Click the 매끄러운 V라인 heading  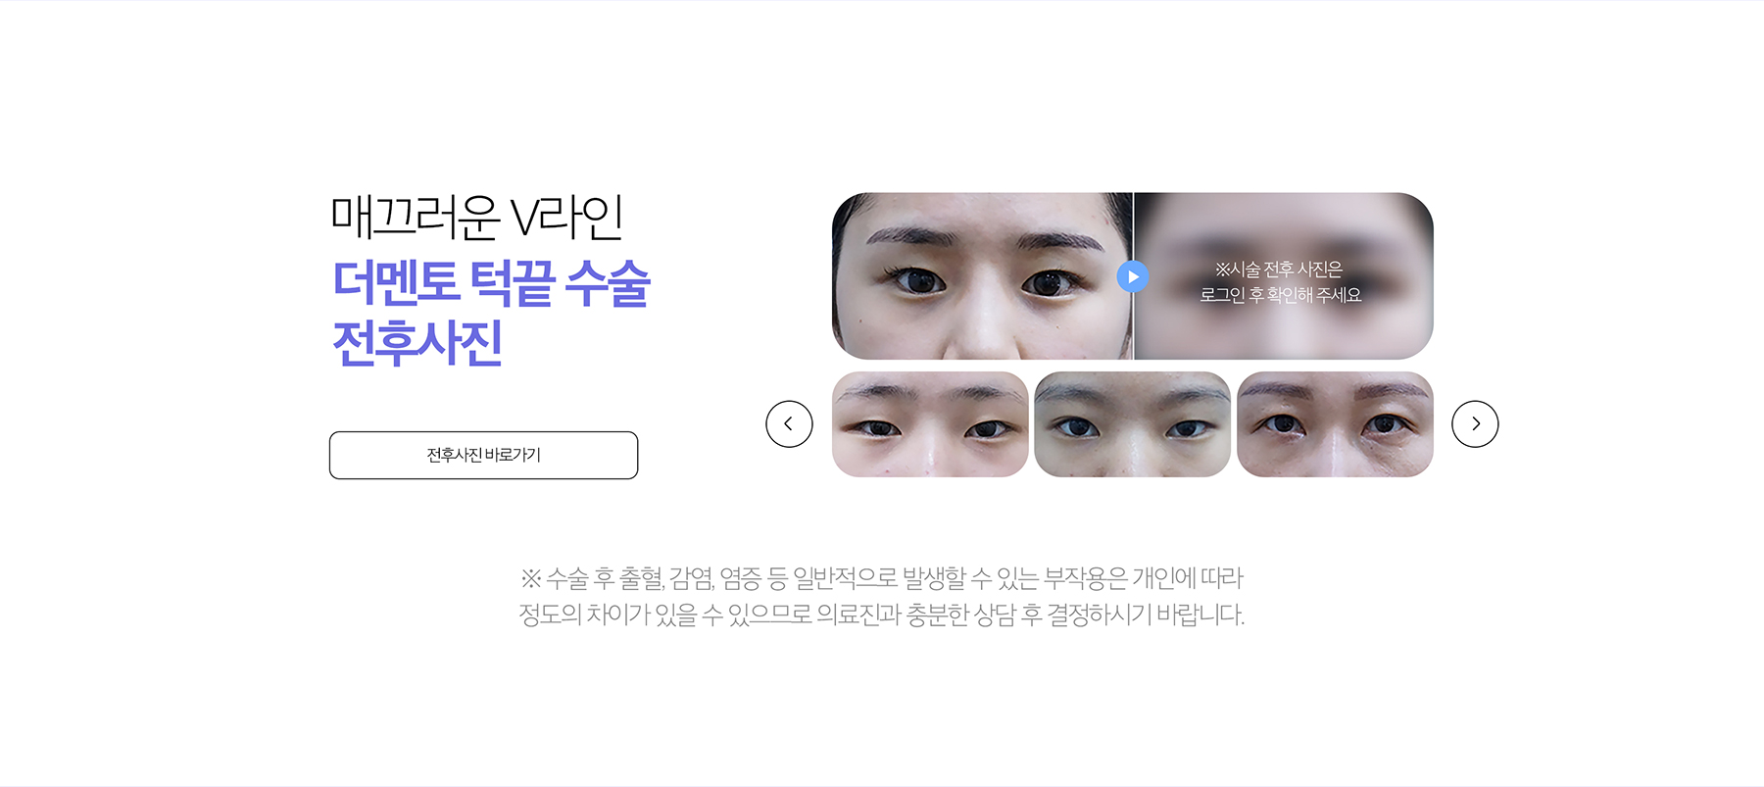(x=477, y=218)
